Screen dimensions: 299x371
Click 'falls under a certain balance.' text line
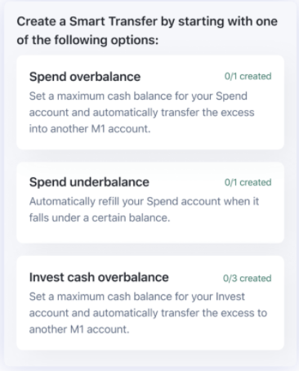click(100, 218)
